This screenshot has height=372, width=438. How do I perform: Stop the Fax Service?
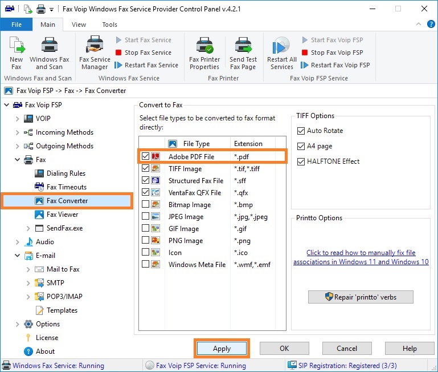coord(144,52)
